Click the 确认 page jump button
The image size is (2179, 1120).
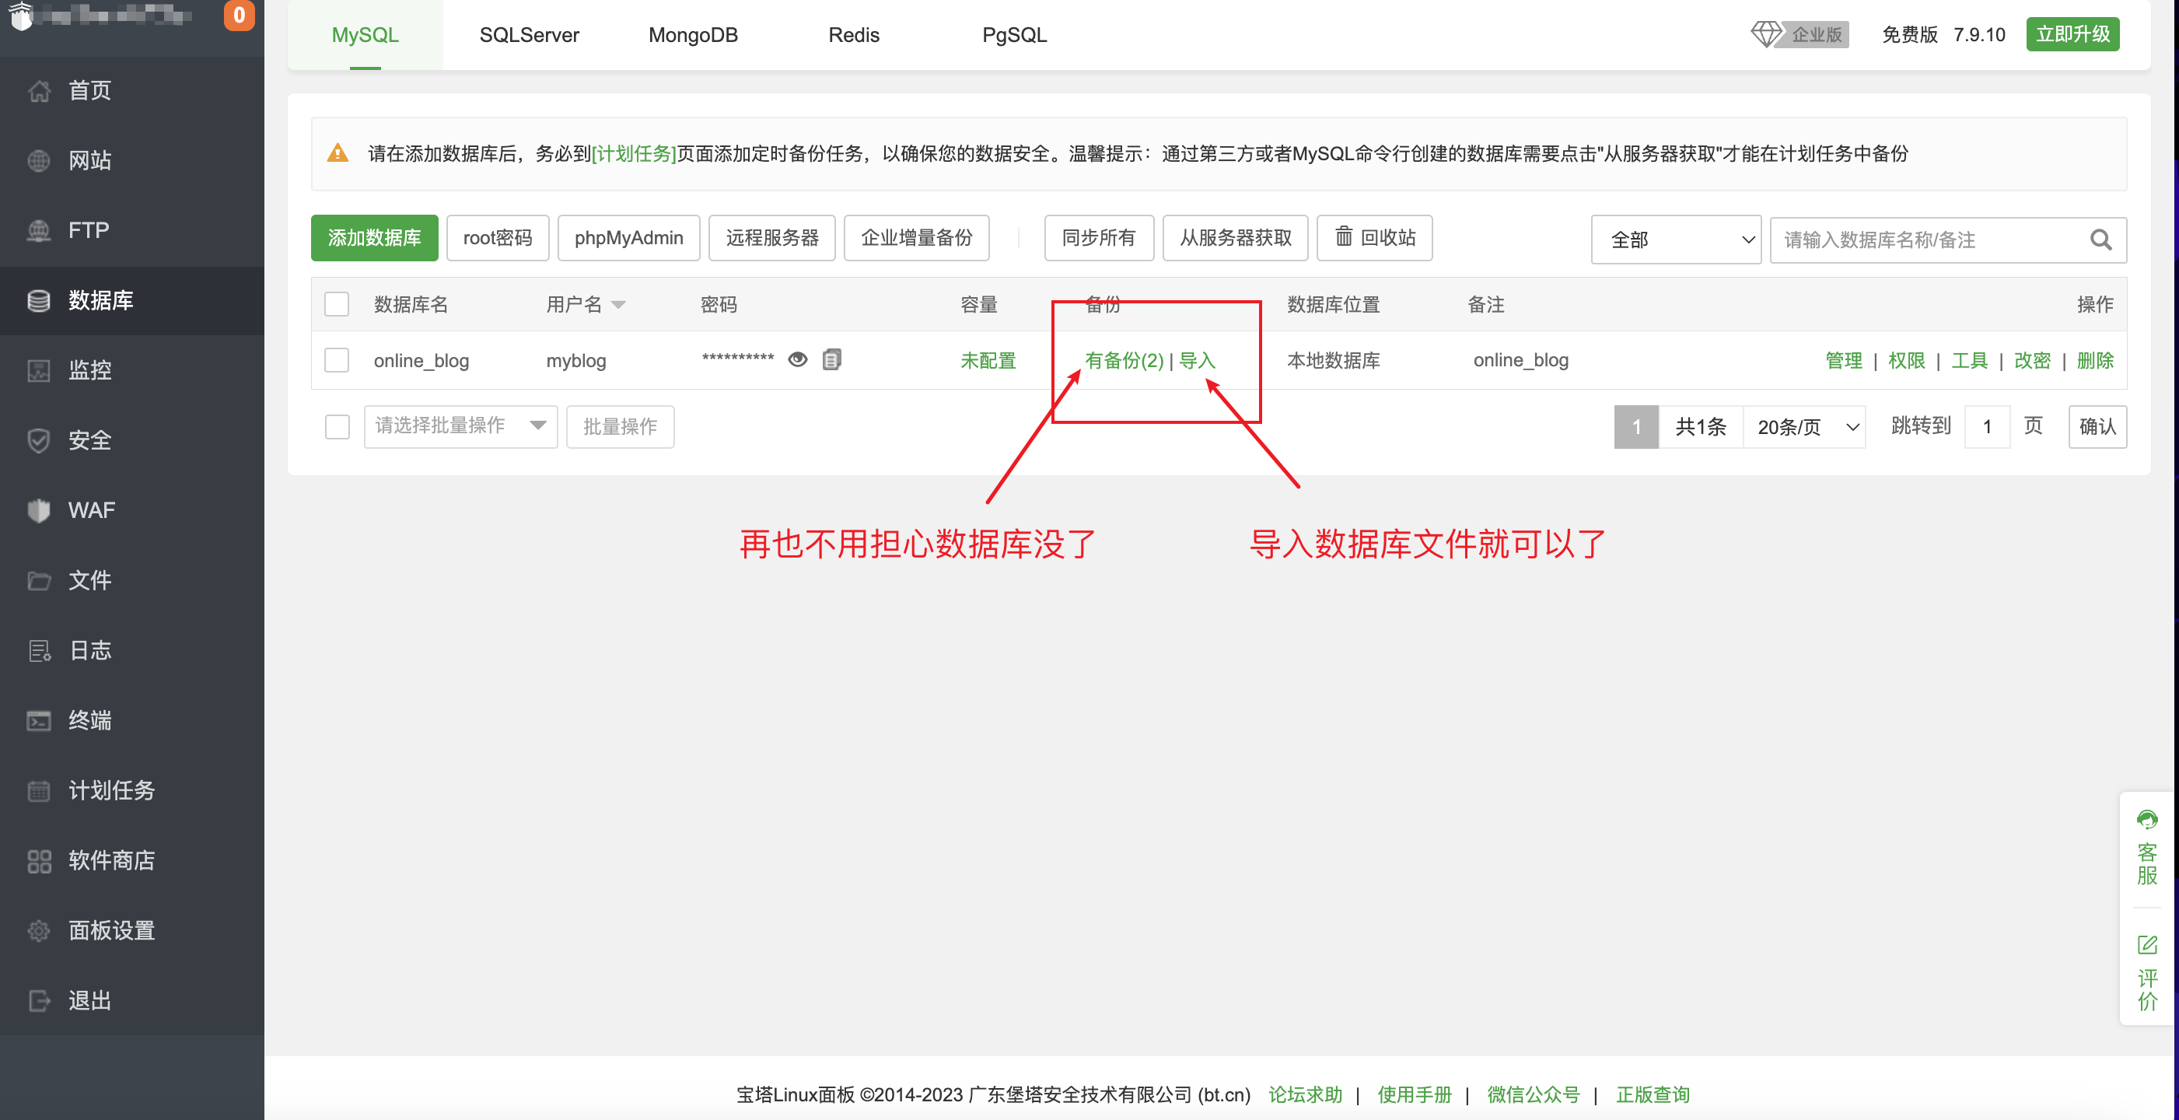(x=2098, y=426)
